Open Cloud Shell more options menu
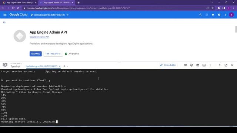 pos(210,65)
